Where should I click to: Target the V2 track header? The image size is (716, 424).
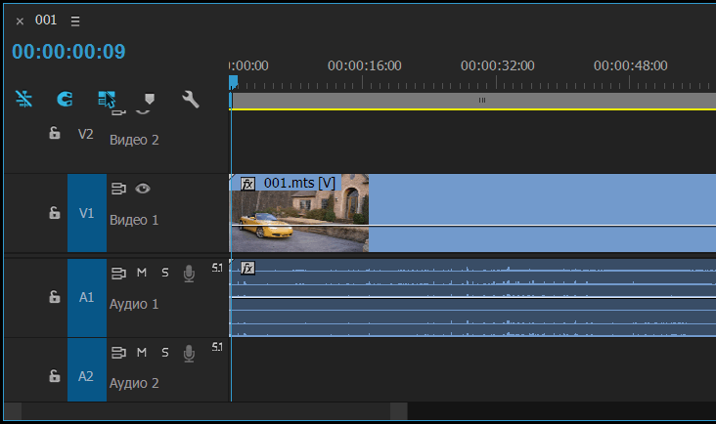pyautogui.click(x=86, y=134)
